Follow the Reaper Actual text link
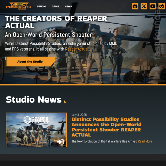The width and height of the screenshot is (166, 166). 77,49
